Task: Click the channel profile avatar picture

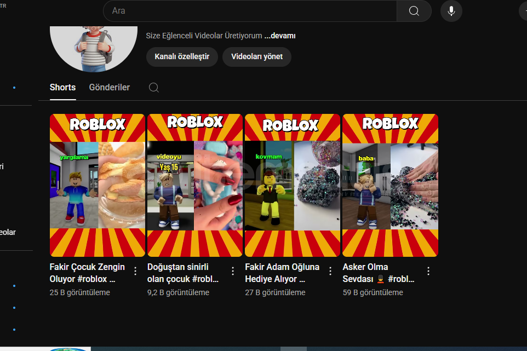Action: (94, 49)
